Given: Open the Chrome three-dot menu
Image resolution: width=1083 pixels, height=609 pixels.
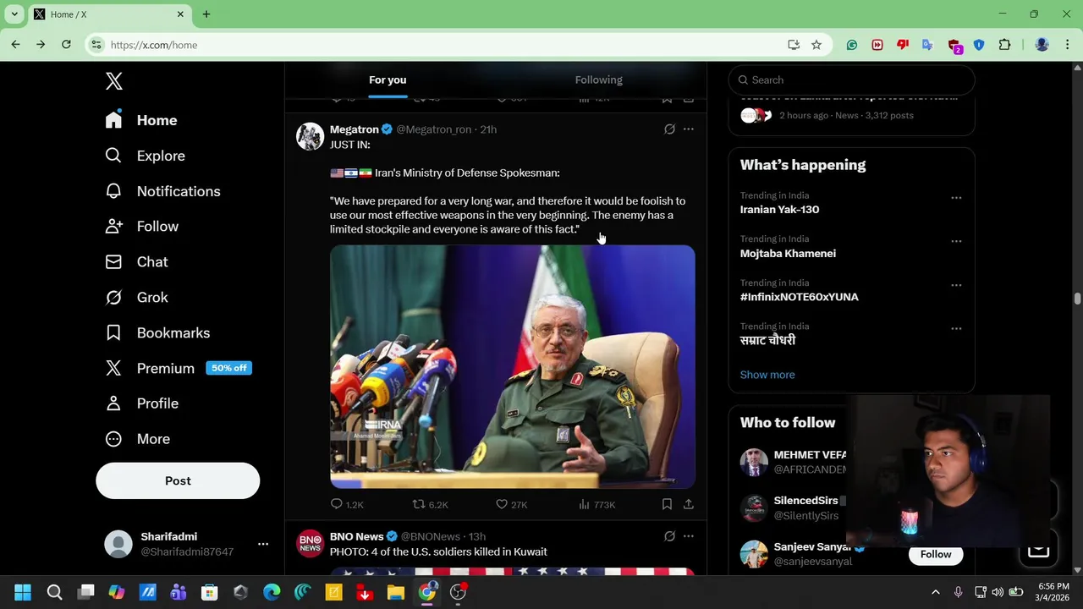Looking at the screenshot, I should (1067, 45).
